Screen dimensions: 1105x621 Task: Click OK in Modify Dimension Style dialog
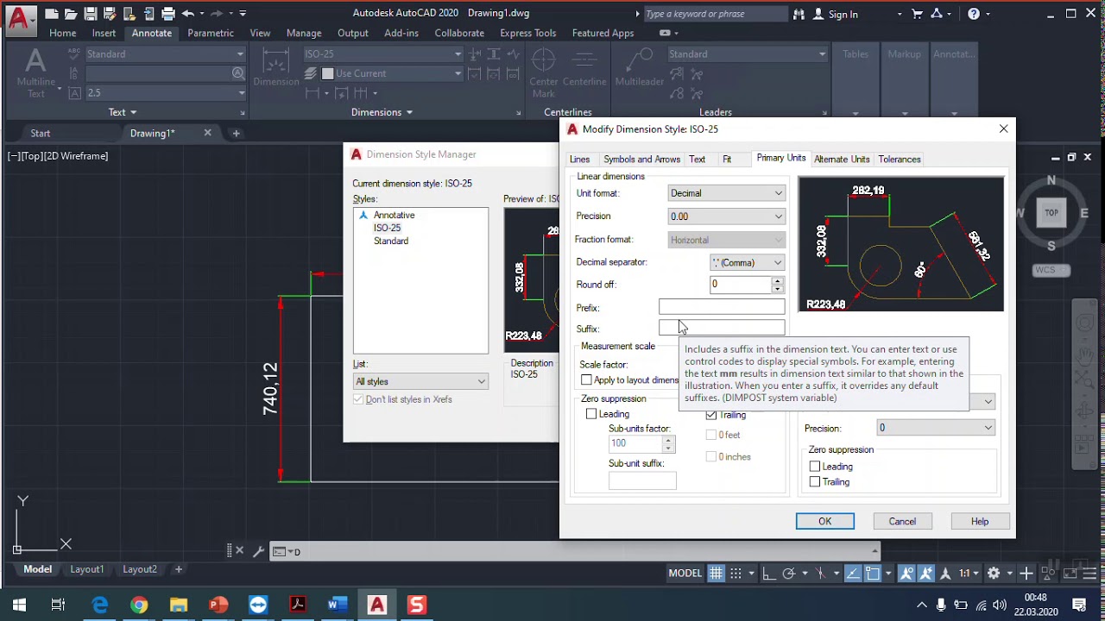click(x=825, y=521)
